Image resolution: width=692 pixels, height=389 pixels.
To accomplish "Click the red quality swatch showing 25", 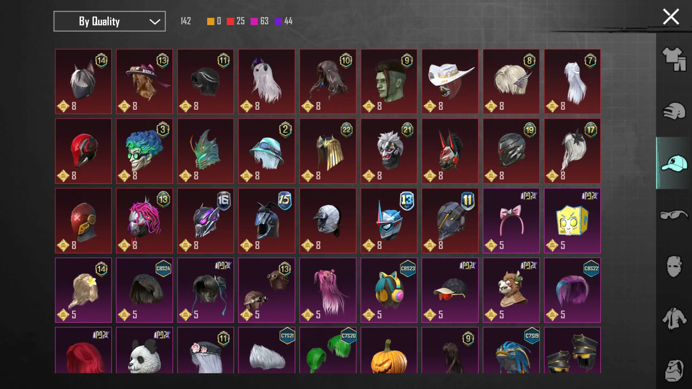I will pos(230,21).
